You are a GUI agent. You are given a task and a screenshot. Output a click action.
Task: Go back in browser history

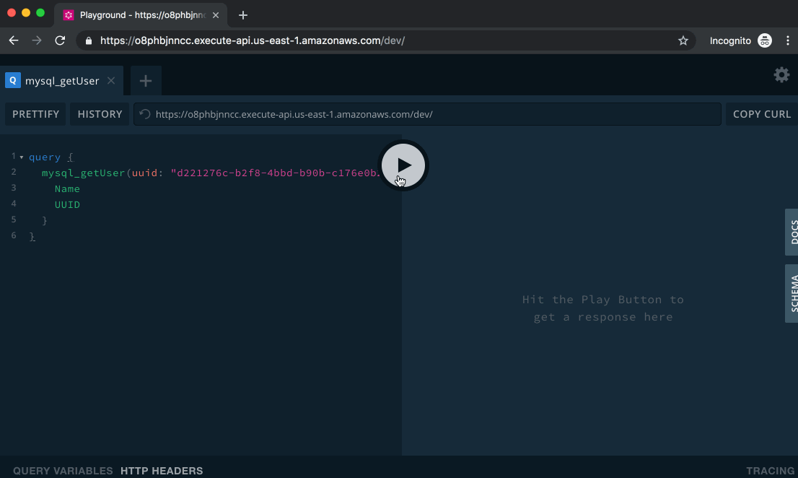click(x=14, y=40)
